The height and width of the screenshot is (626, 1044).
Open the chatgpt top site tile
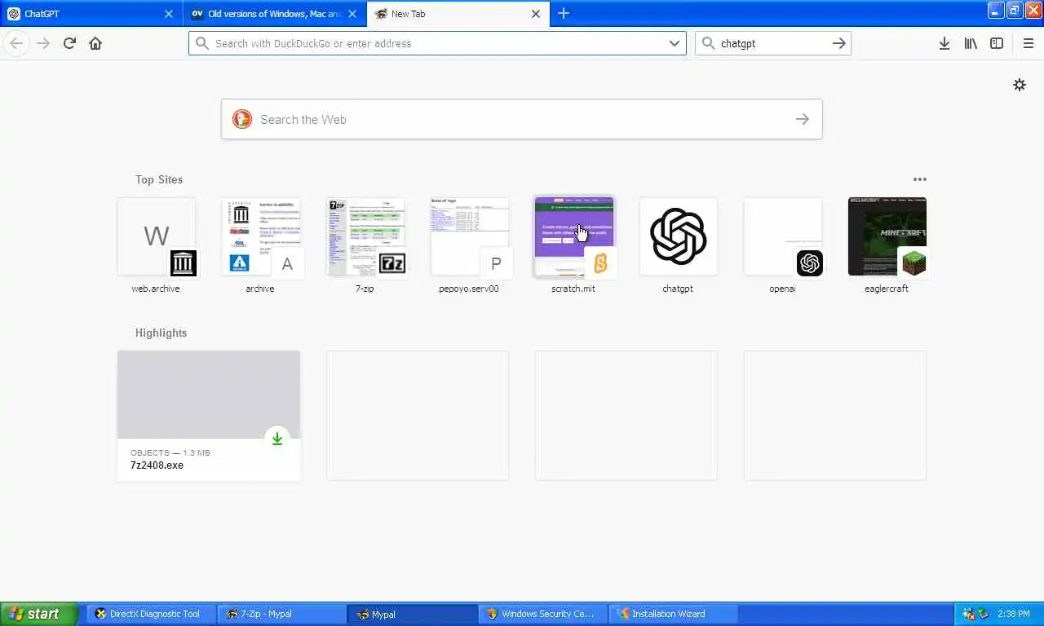(x=679, y=236)
